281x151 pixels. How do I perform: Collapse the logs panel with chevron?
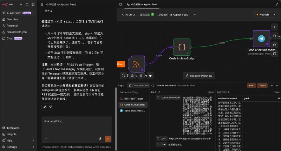(x=277, y=86)
